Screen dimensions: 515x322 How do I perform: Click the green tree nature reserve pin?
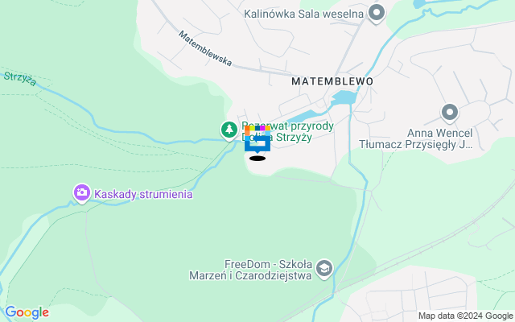tap(229, 130)
